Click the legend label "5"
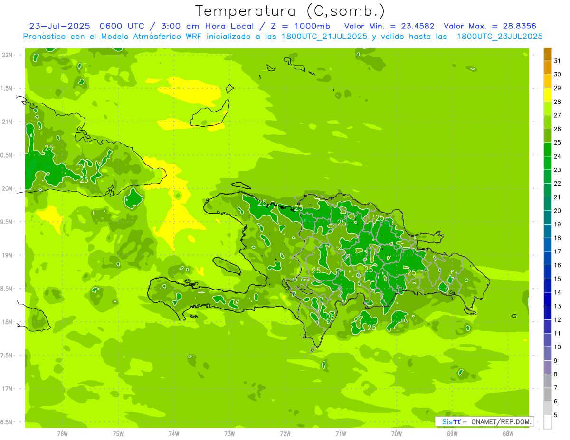The height and width of the screenshot is (440, 570). [555, 415]
